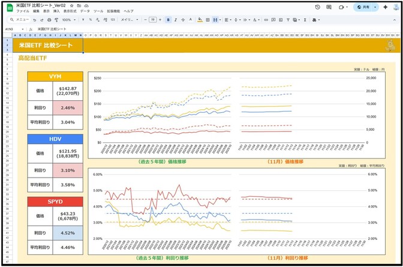Show all comments panel
The image size is (403, 267).
[x=329, y=7]
